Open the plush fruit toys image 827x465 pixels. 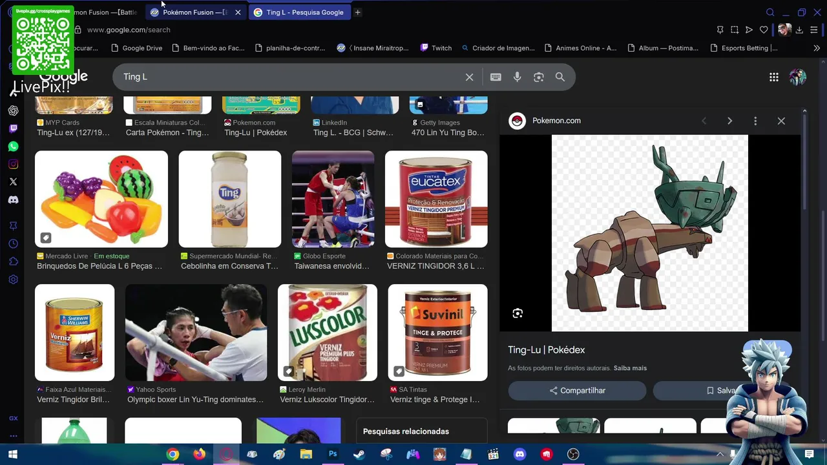point(101,199)
